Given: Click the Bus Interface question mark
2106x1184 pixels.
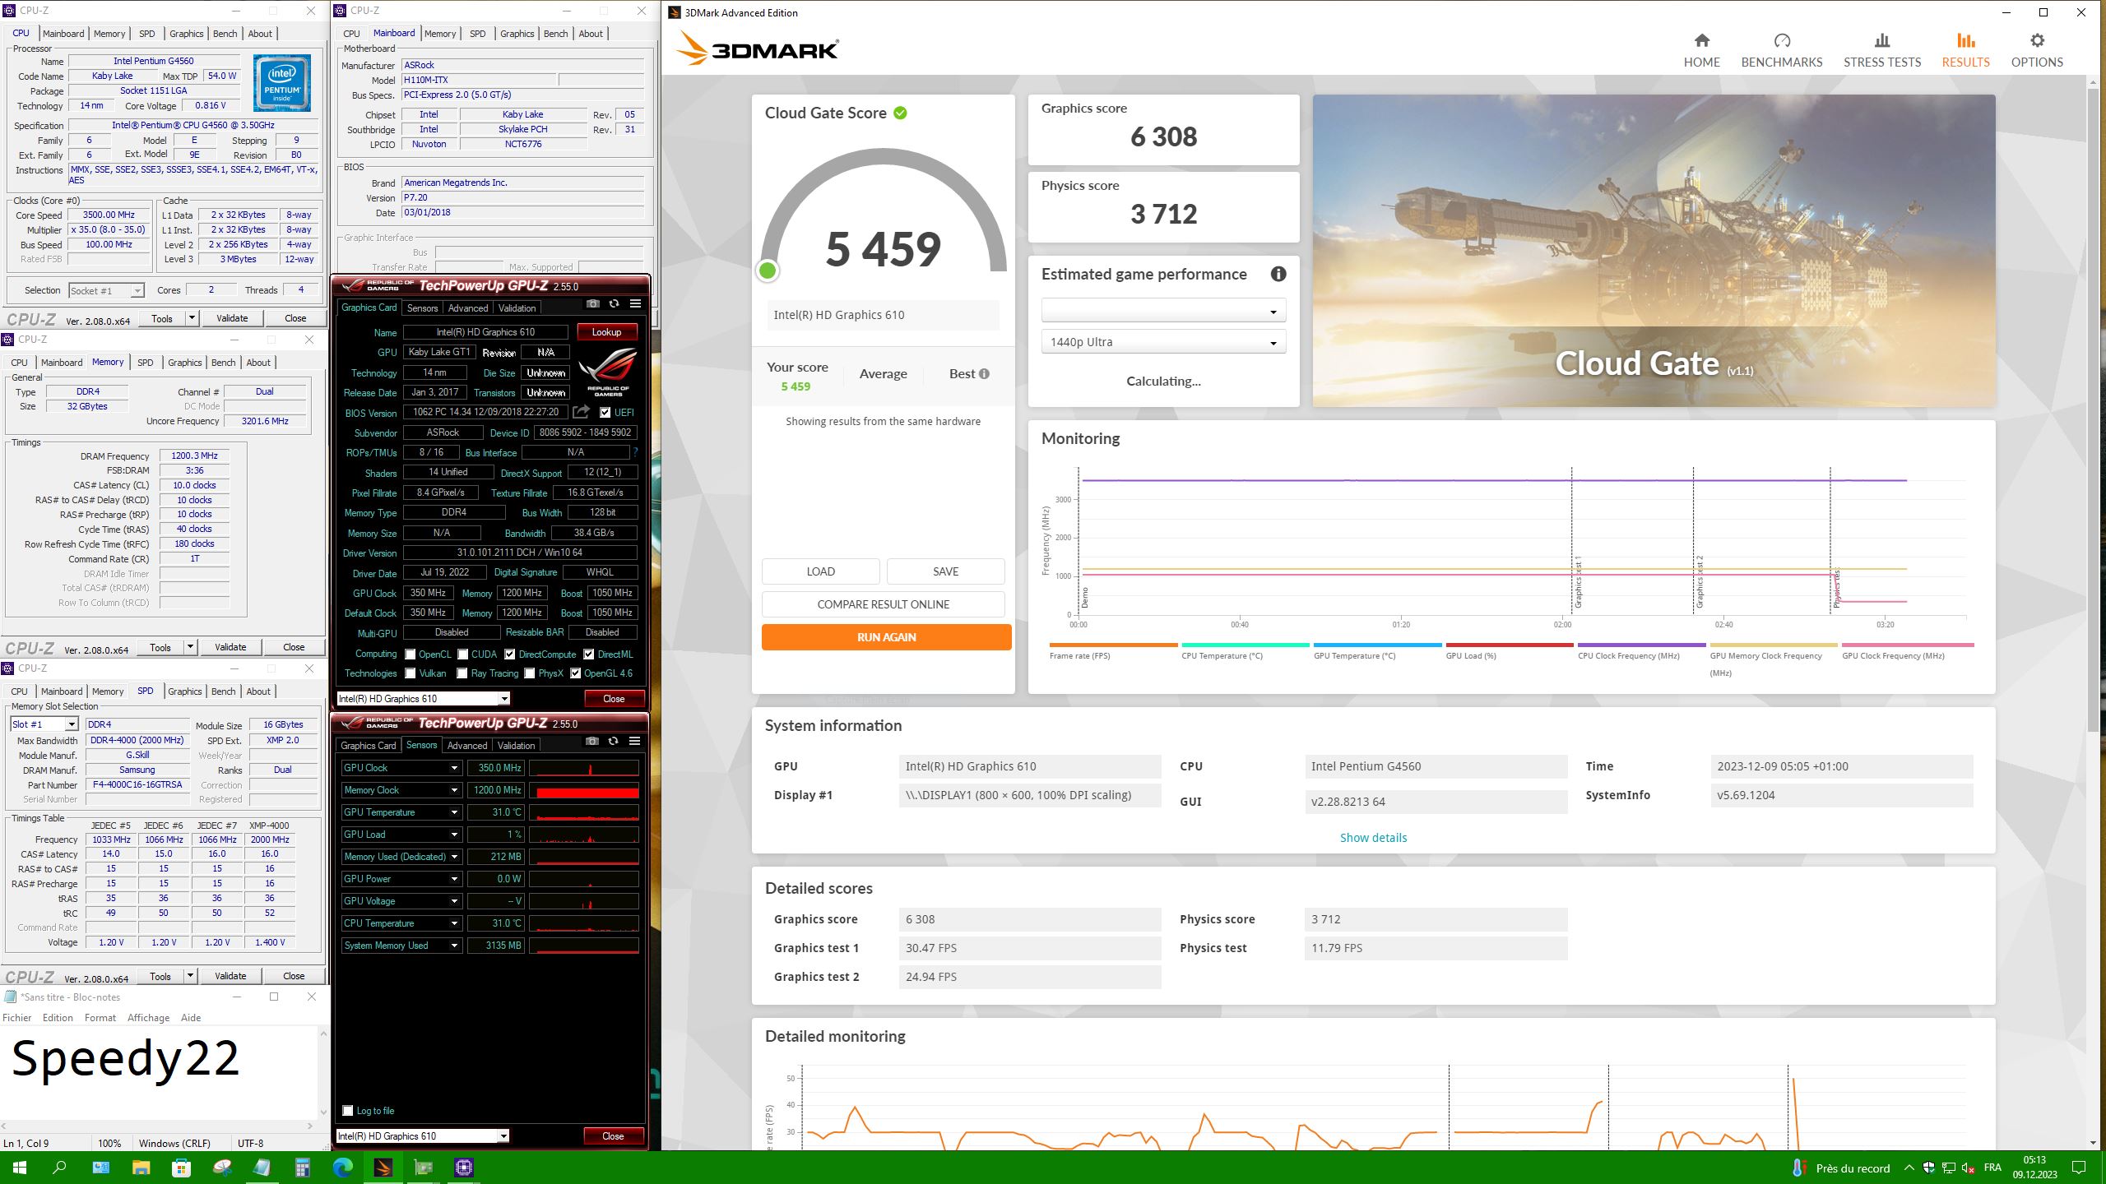Looking at the screenshot, I should pyautogui.click(x=634, y=452).
